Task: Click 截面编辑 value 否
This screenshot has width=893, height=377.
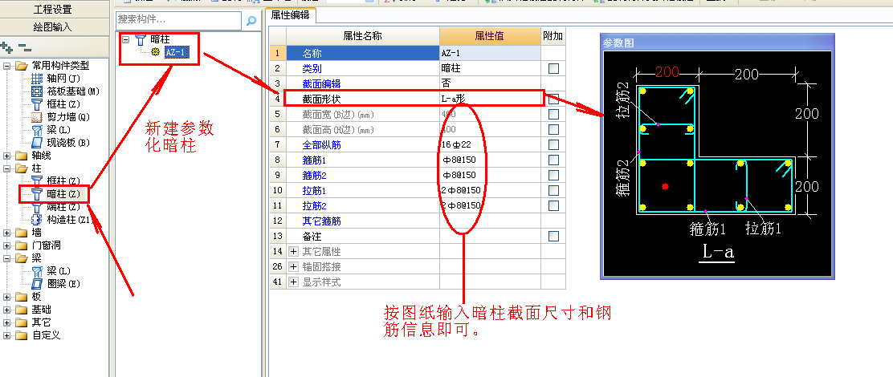Action: click(x=490, y=83)
